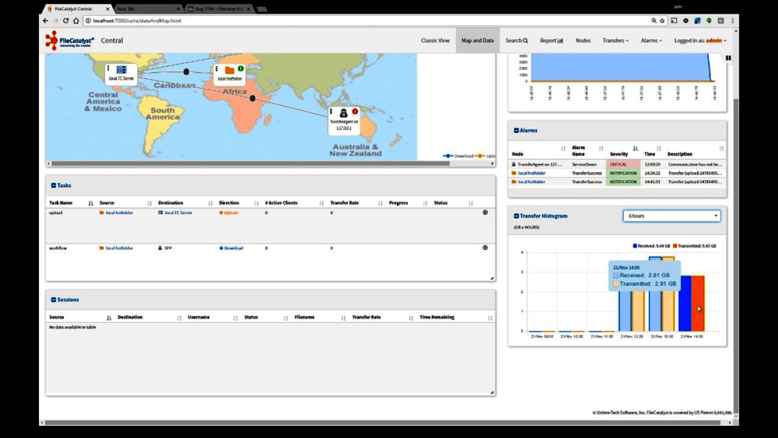Go to Nodes page

[583, 40]
